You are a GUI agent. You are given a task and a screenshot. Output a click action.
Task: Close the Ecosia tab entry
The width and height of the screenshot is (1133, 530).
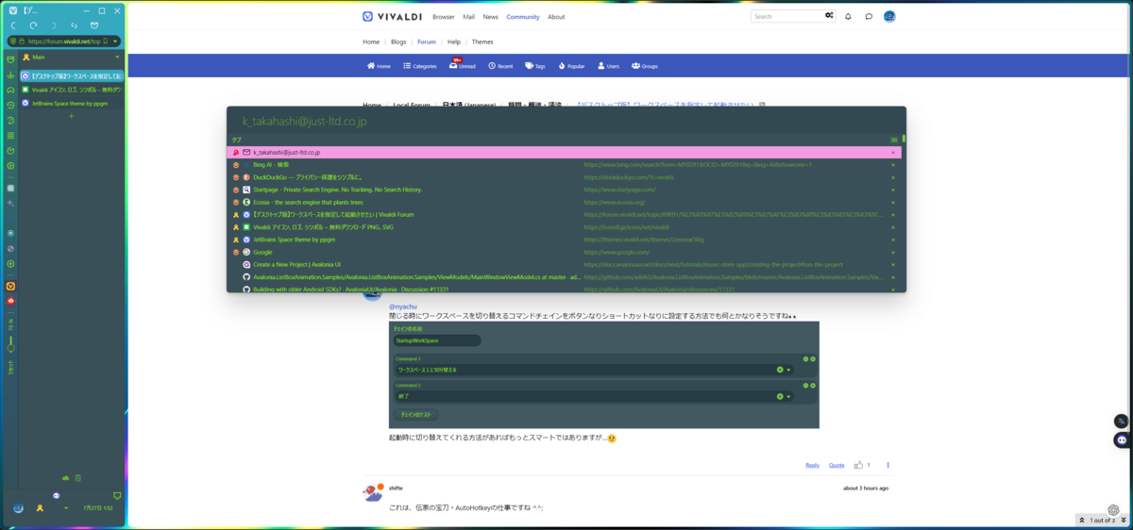[x=893, y=202]
